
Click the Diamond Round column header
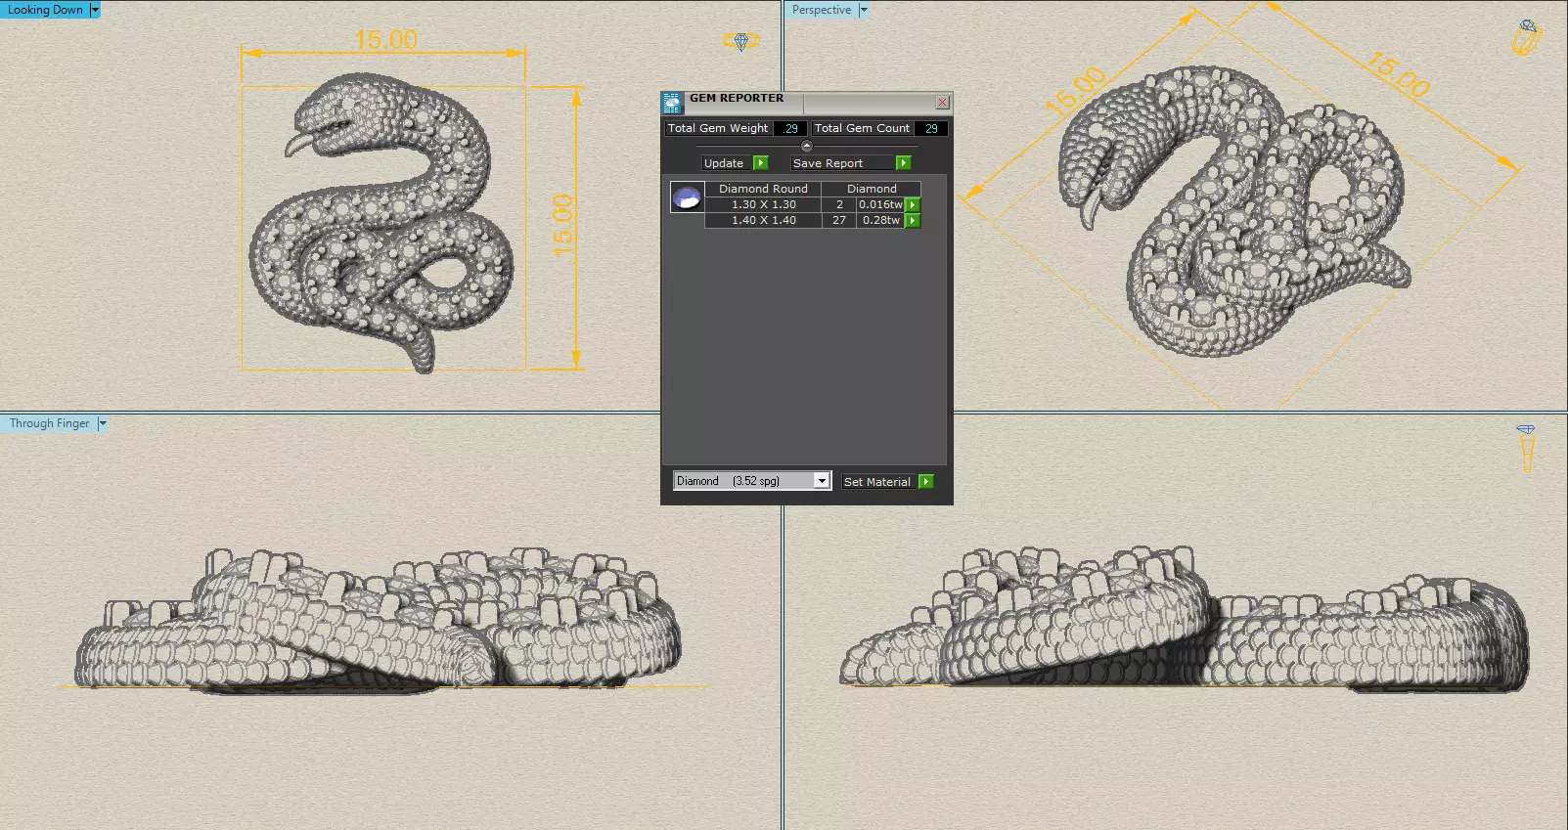coord(763,189)
